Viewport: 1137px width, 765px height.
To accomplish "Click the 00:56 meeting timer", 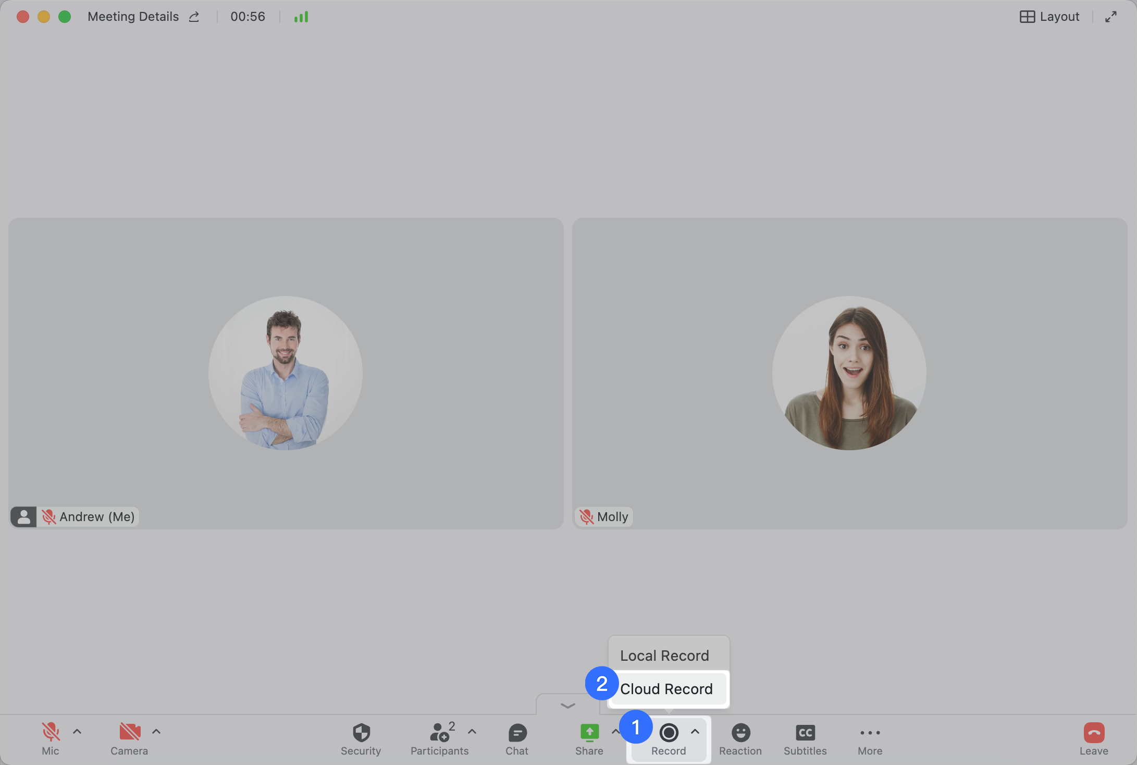I will pyautogui.click(x=248, y=17).
